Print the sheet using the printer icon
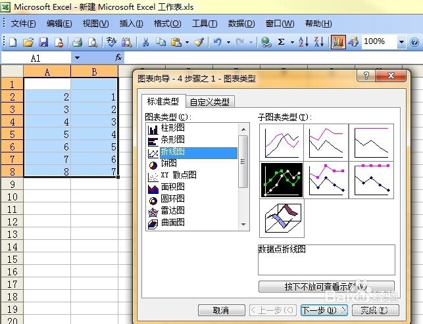The image size is (423, 324). click(x=78, y=42)
